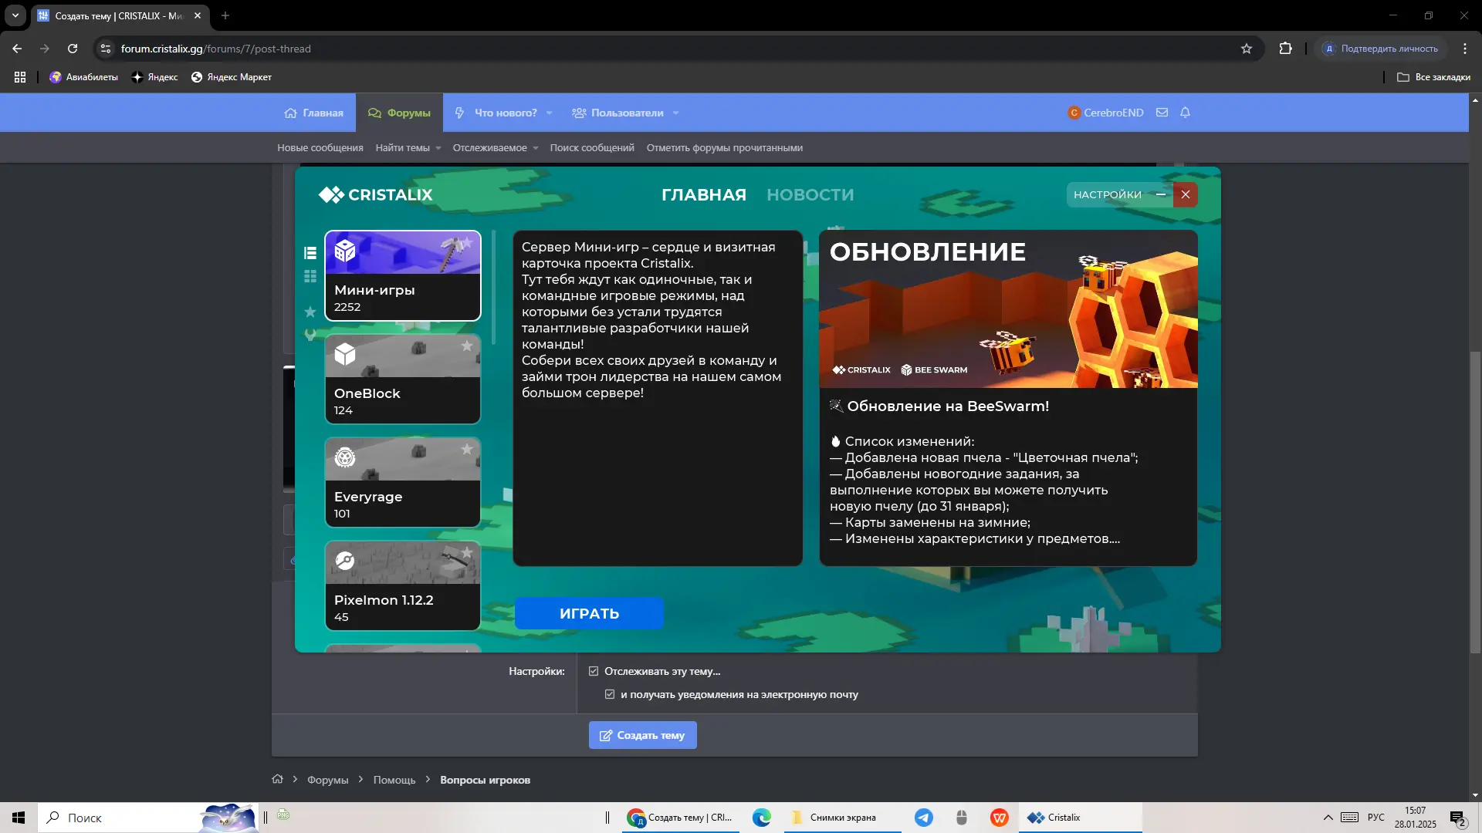Open Новые сообщения link
Image resolution: width=1482 pixels, height=833 pixels.
(320, 148)
